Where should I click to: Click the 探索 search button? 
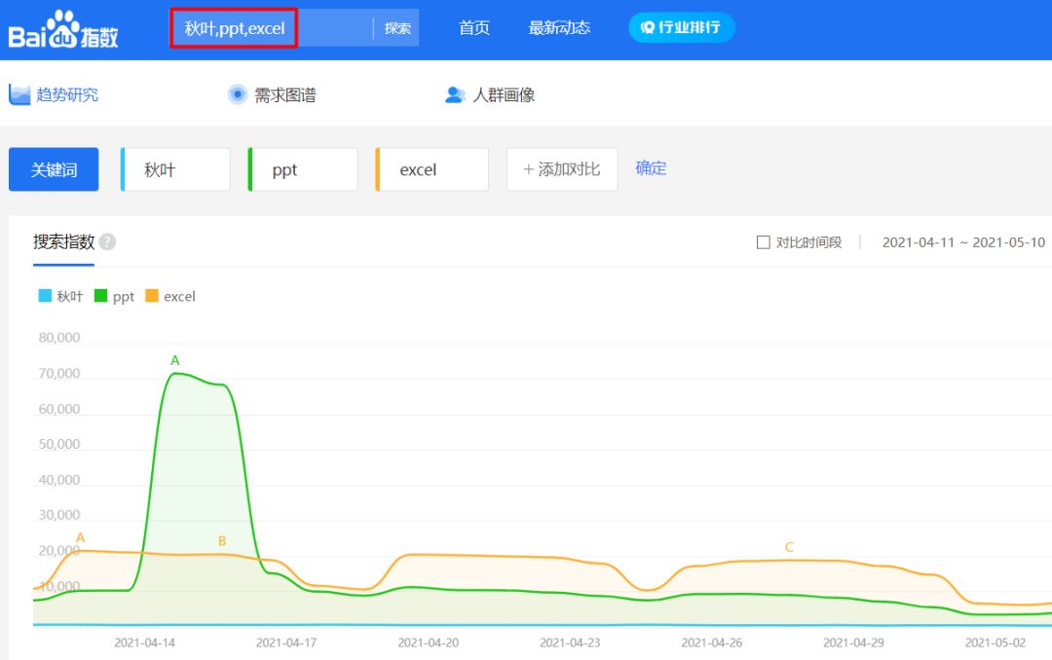397,28
